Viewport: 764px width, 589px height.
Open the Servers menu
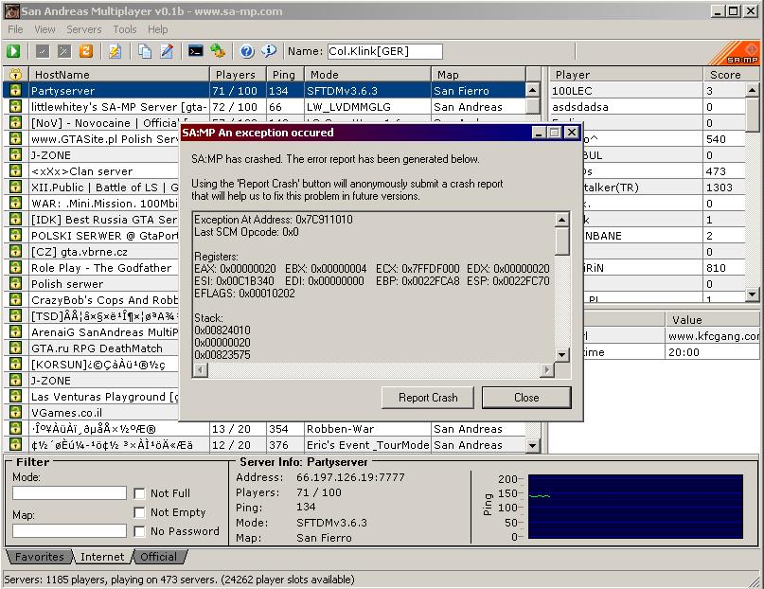click(84, 29)
